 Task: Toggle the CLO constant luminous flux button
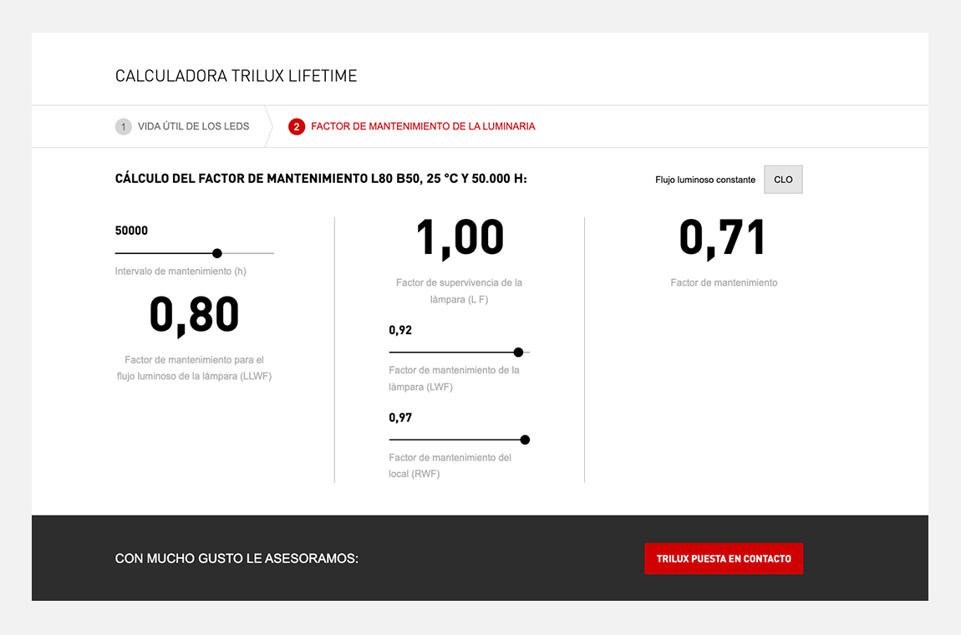(x=783, y=180)
